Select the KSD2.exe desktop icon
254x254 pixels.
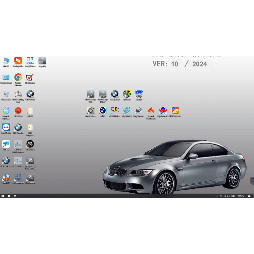pos(127,94)
